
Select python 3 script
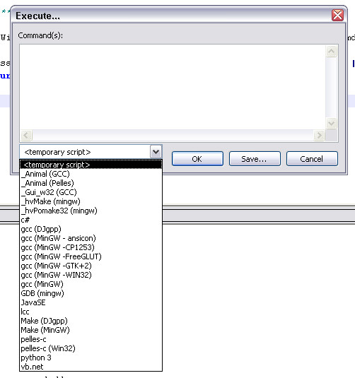coord(91,358)
